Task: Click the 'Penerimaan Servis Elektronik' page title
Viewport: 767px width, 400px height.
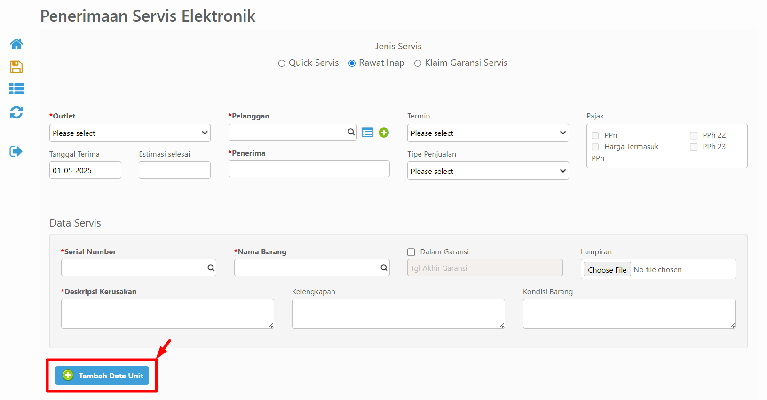Action: (x=148, y=16)
